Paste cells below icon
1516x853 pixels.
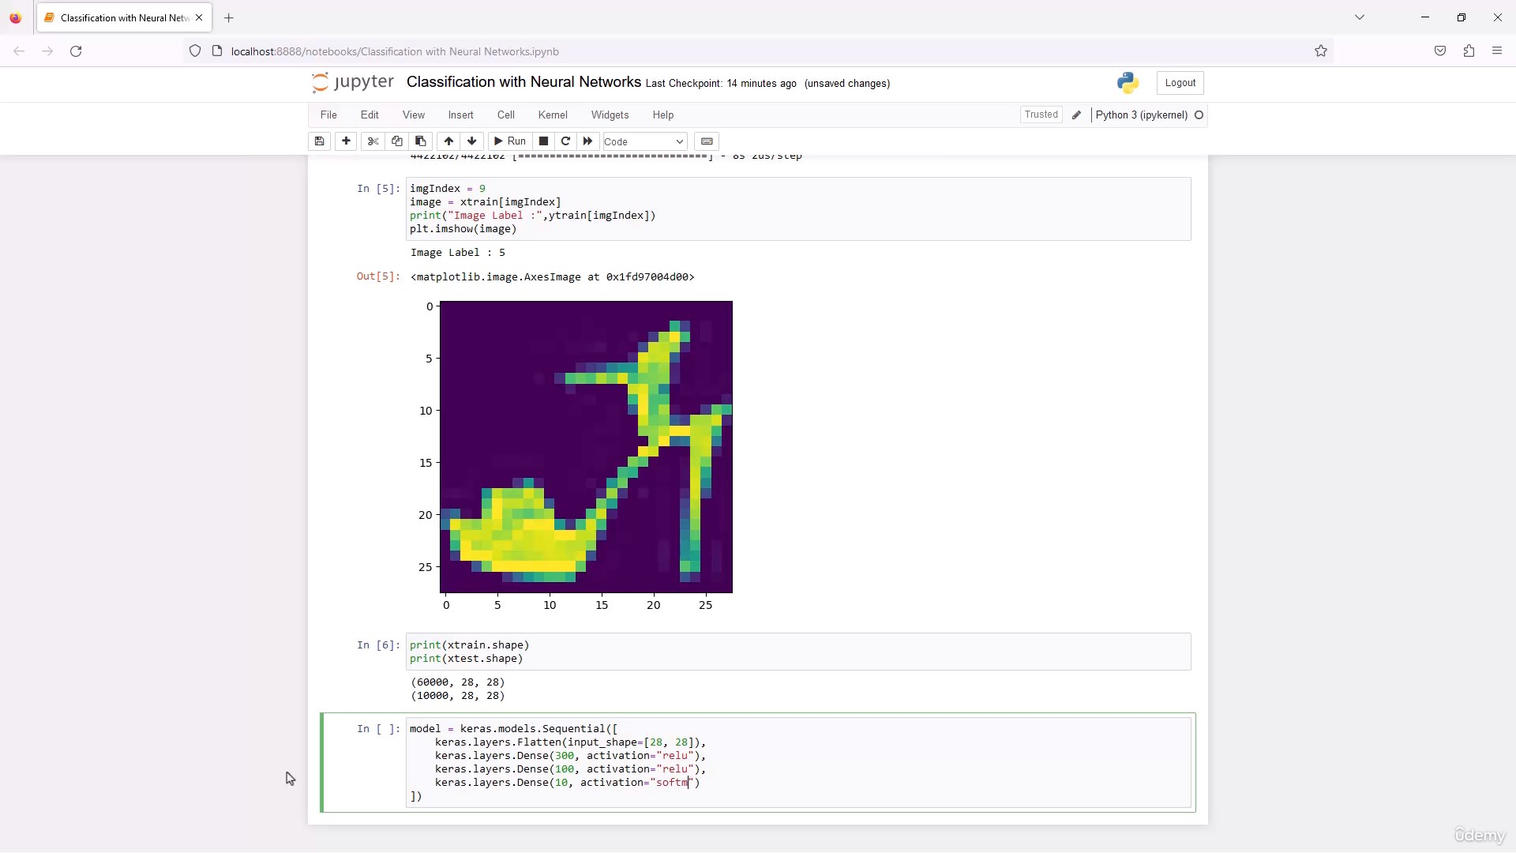[421, 141]
